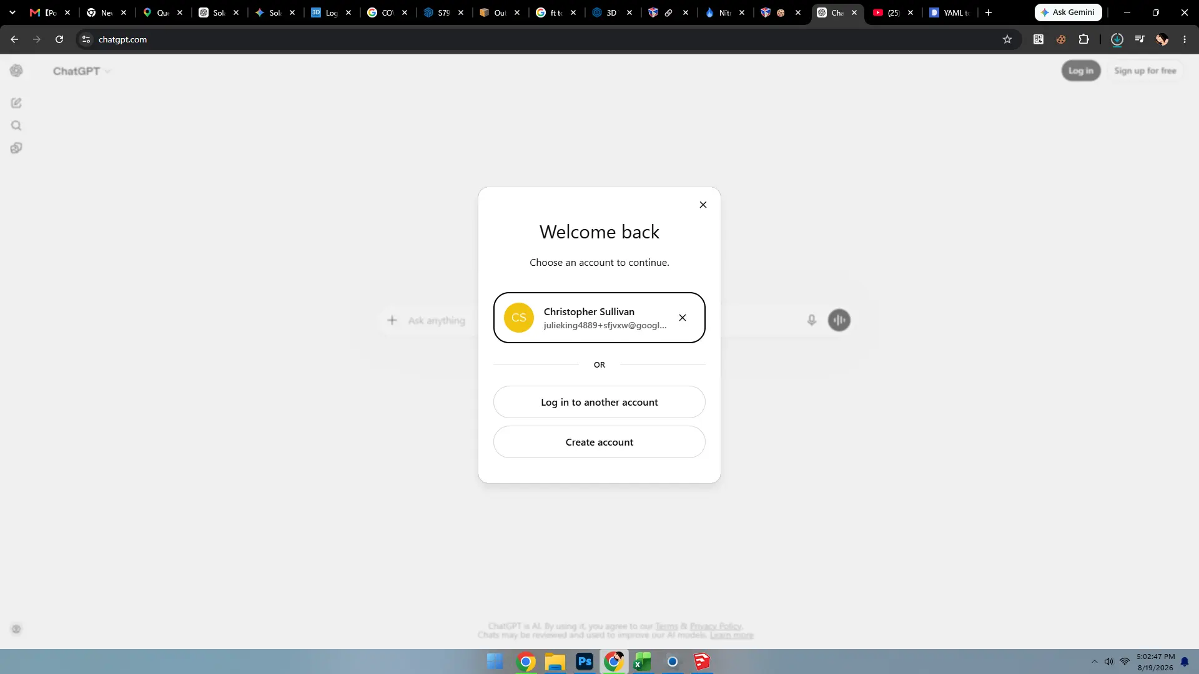
Task: Open File Explorer from taskbar
Action: tap(555, 662)
